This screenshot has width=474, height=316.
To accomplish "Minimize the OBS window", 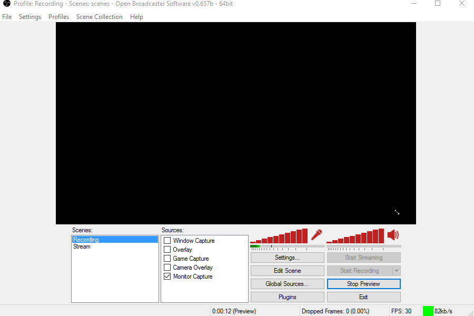I will pos(414,4).
